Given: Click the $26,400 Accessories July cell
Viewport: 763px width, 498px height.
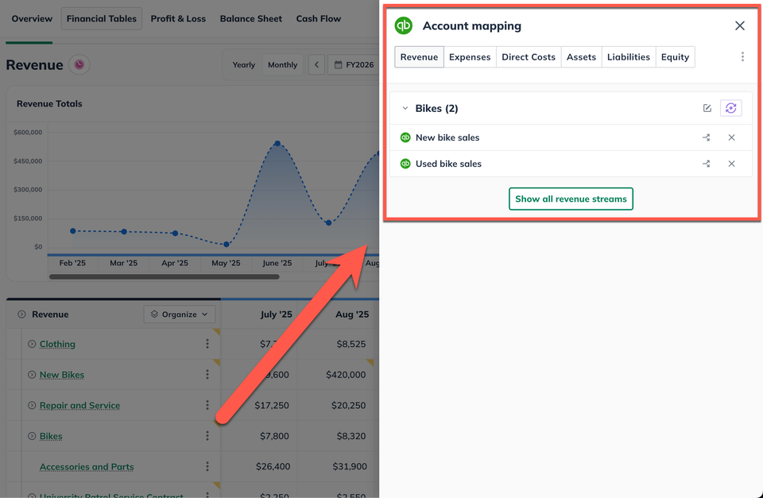Looking at the screenshot, I should pyautogui.click(x=273, y=466).
